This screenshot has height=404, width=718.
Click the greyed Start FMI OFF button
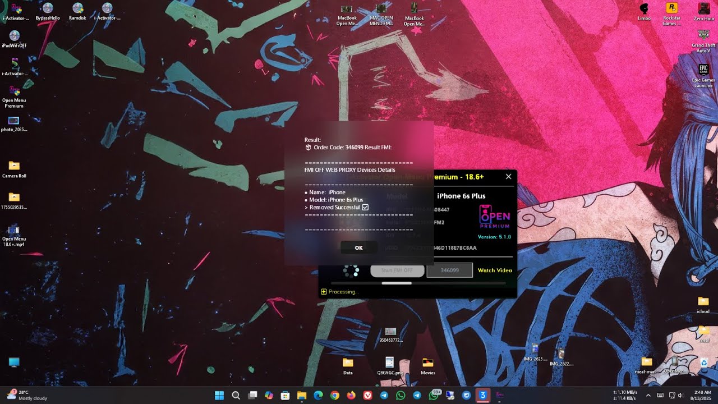click(397, 270)
